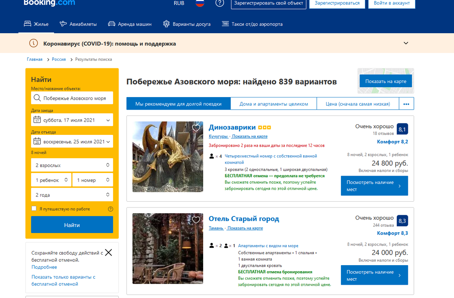Click Зарегистрировать свой объект button

(x=269, y=3)
